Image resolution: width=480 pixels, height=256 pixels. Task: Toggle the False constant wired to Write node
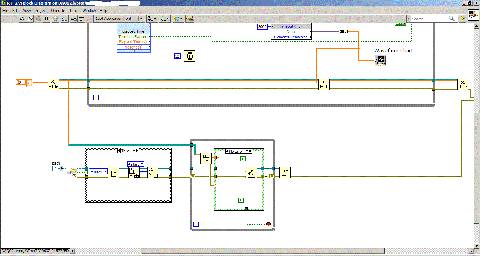pos(243,159)
